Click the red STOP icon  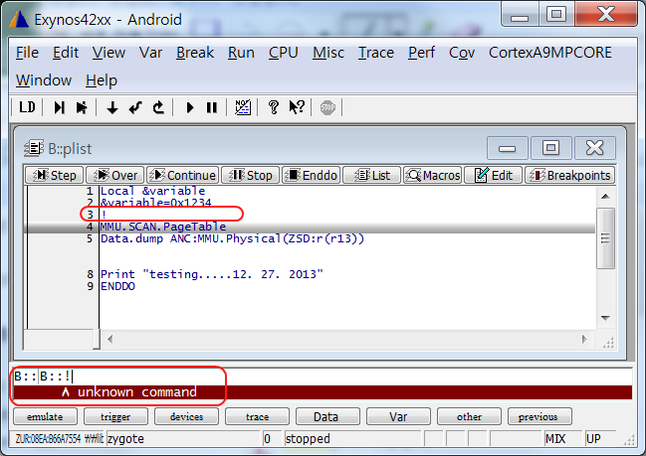click(327, 107)
